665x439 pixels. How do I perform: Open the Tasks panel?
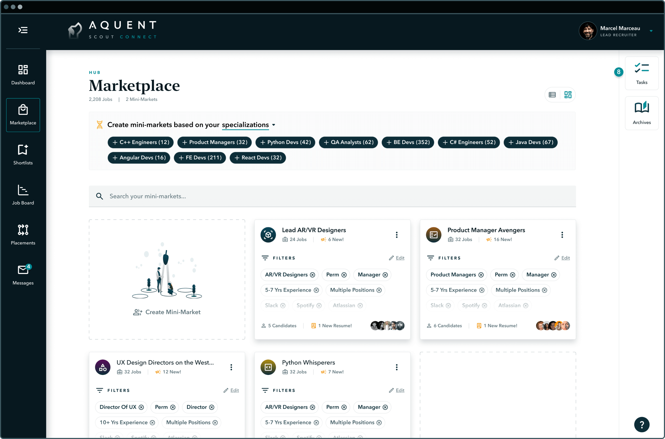pos(641,73)
